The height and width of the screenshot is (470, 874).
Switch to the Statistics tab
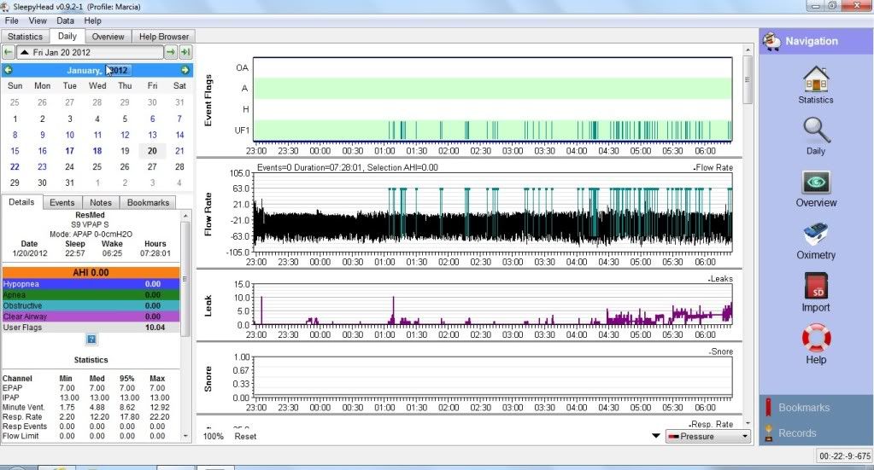25,37
